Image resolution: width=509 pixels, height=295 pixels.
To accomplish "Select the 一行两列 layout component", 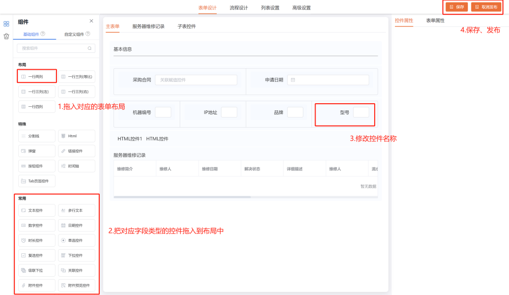I will (36, 77).
